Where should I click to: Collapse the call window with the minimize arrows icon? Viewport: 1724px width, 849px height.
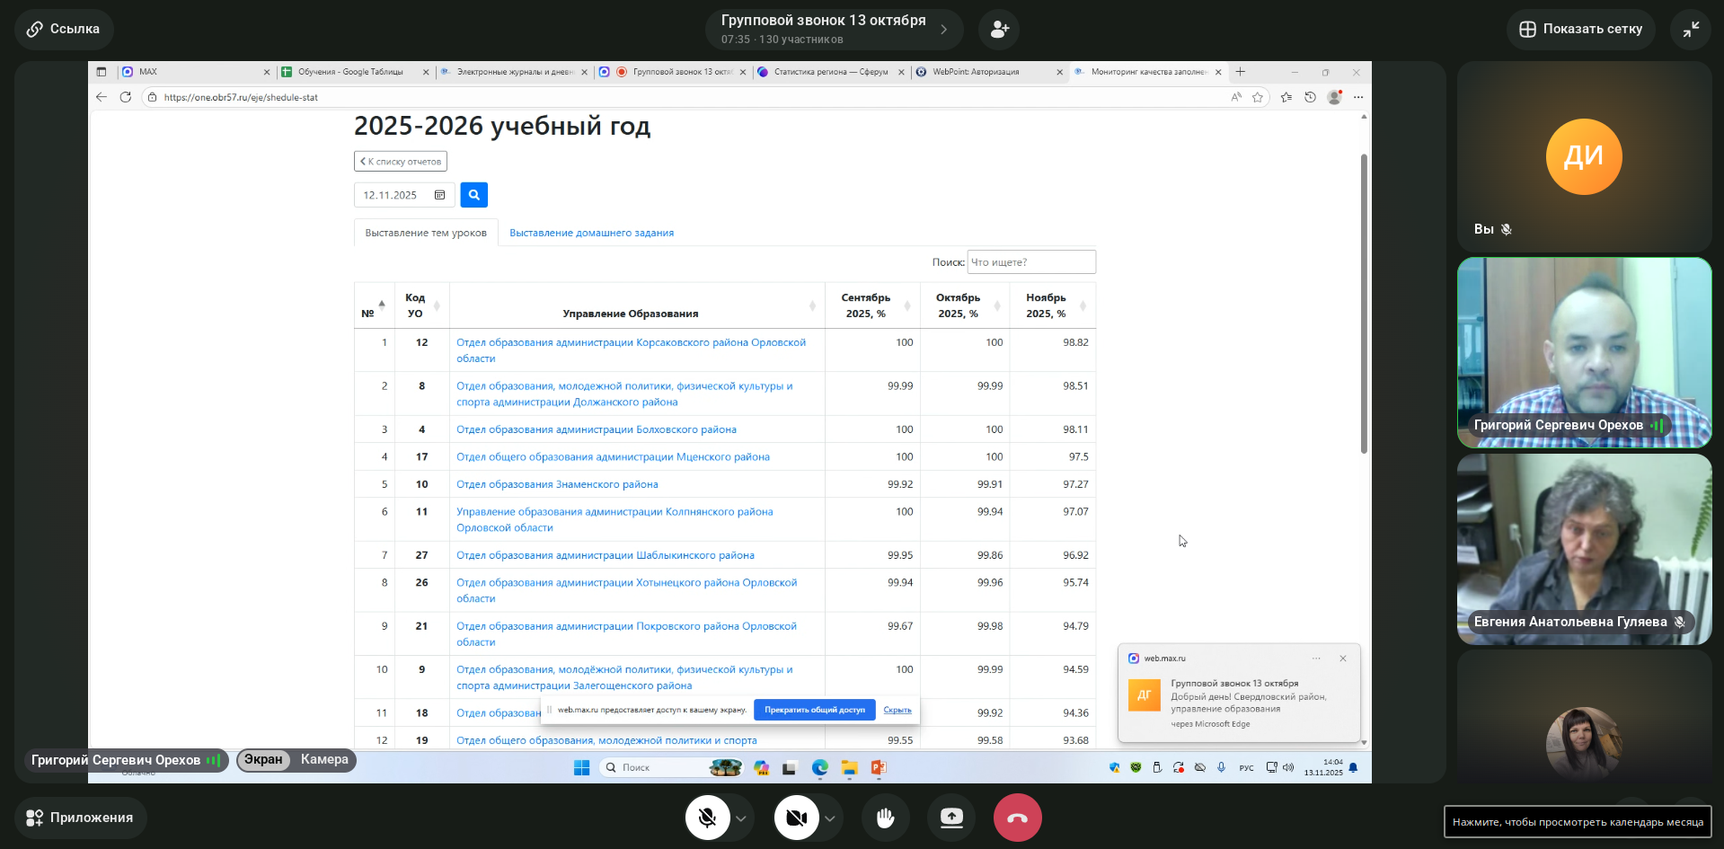pos(1691,30)
